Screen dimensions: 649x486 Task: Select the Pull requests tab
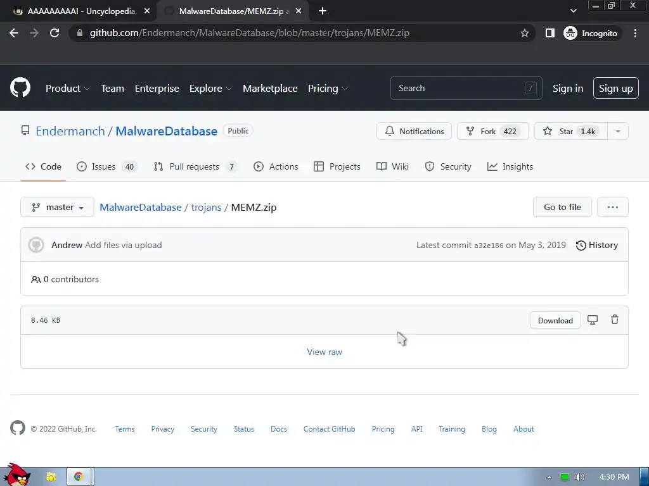coord(195,166)
